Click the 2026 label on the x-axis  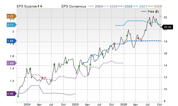(x=123, y=104)
